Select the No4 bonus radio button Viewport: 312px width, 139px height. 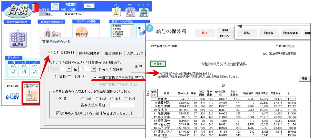coord(126,99)
